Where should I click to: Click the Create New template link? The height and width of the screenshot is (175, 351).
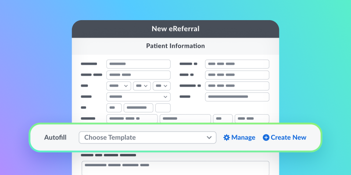click(288, 137)
